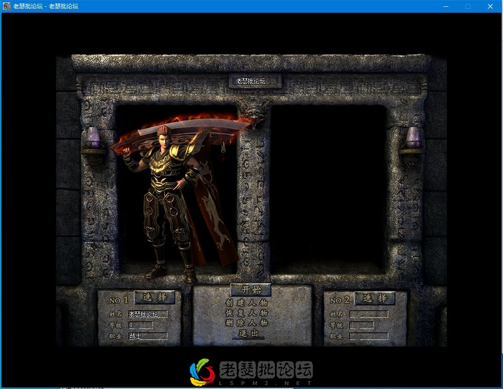The height and width of the screenshot is (389, 503).
Task: Click the NO 1 name field 老瑟批论坛
Action: 147,314
